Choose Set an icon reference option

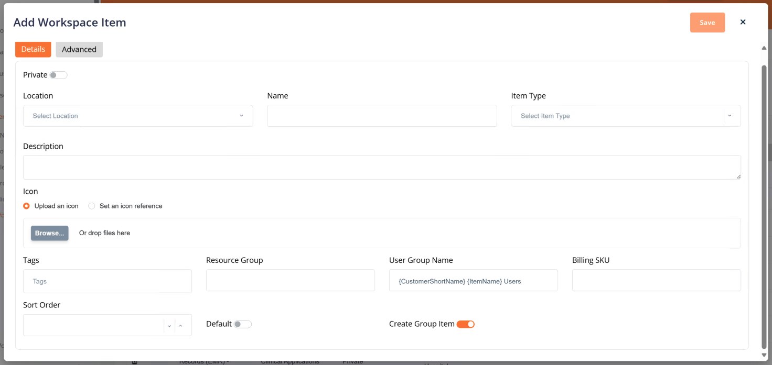coord(92,206)
